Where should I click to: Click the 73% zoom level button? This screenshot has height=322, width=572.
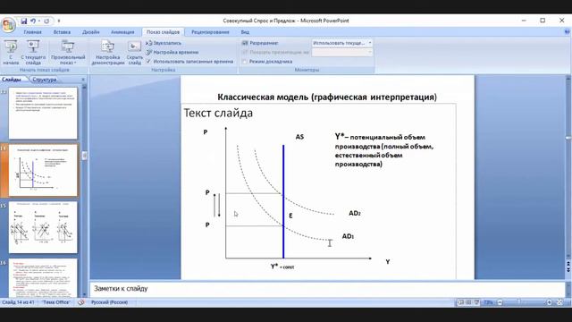488,302
